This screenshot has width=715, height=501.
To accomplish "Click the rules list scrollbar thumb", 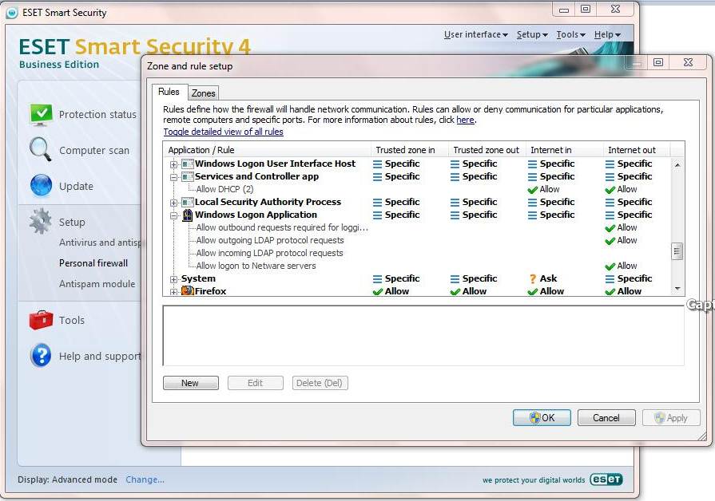I will [677, 251].
